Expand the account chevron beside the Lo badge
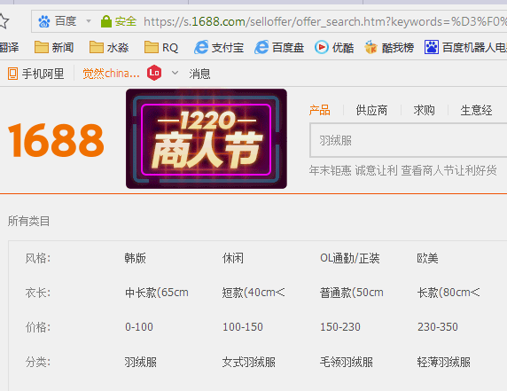 pos(175,73)
